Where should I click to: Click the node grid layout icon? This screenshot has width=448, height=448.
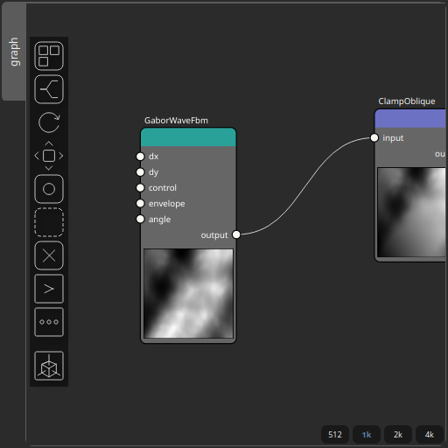pos(49,56)
